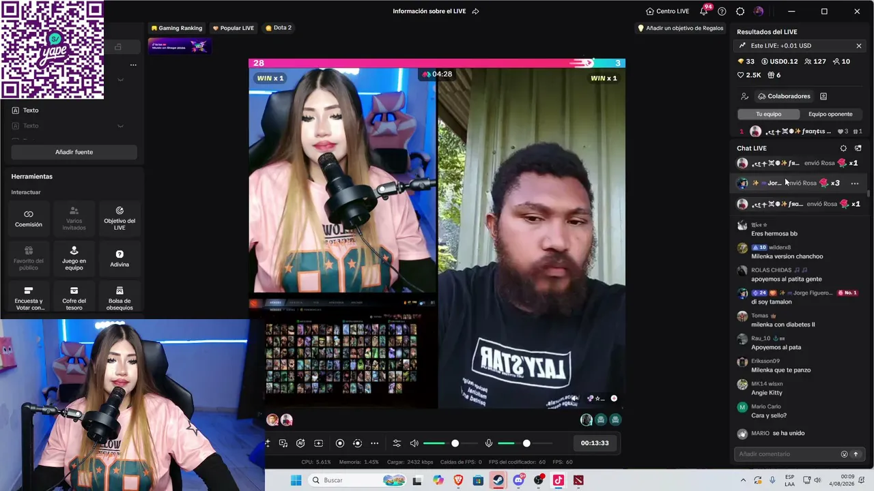Open more options in the control bar
The height and width of the screenshot is (491, 874).
coord(374,443)
